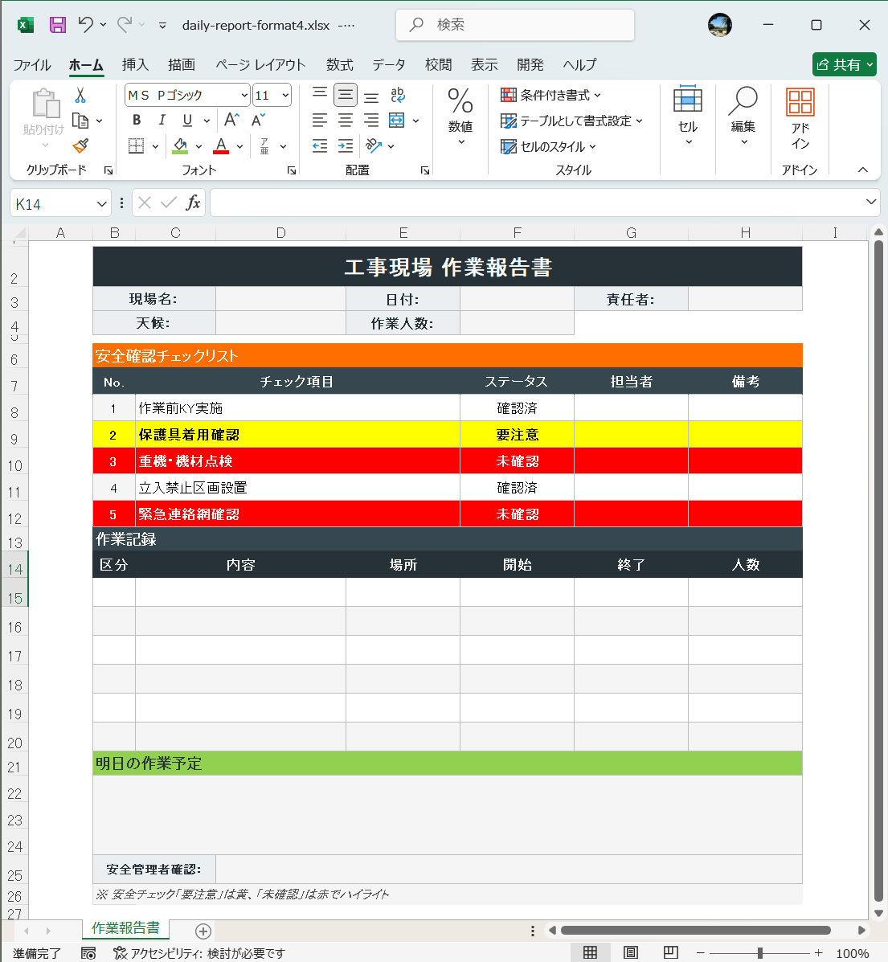Image resolution: width=888 pixels, height=962 pixels.
Task: Open the ファイル menu
Action: (32, 64)
